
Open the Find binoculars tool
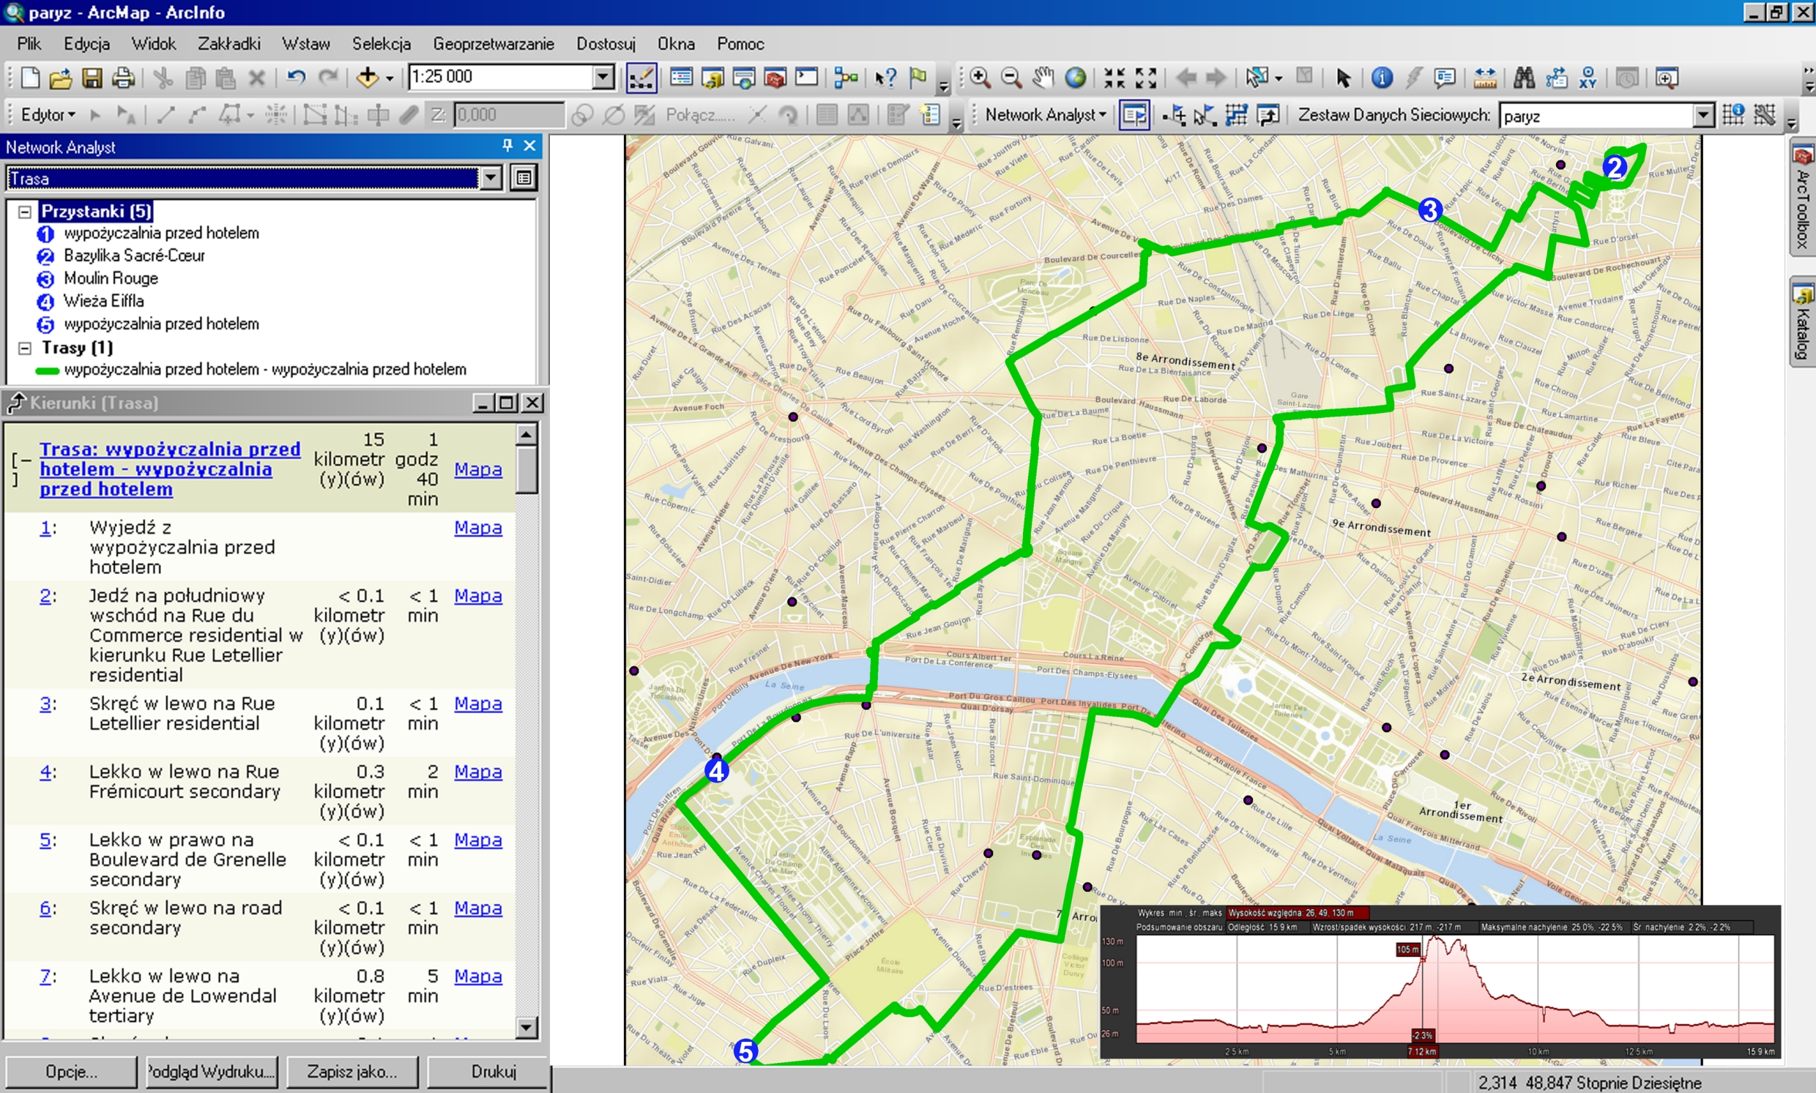[1525, 78]
